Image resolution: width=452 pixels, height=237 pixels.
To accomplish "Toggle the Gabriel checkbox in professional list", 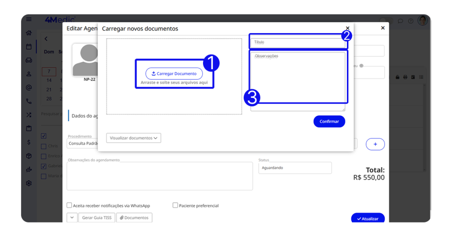I will tap(44, 166).
